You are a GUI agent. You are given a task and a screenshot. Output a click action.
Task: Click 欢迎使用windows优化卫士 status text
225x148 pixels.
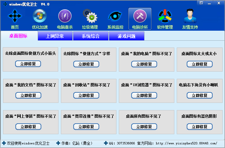point(28,143)
